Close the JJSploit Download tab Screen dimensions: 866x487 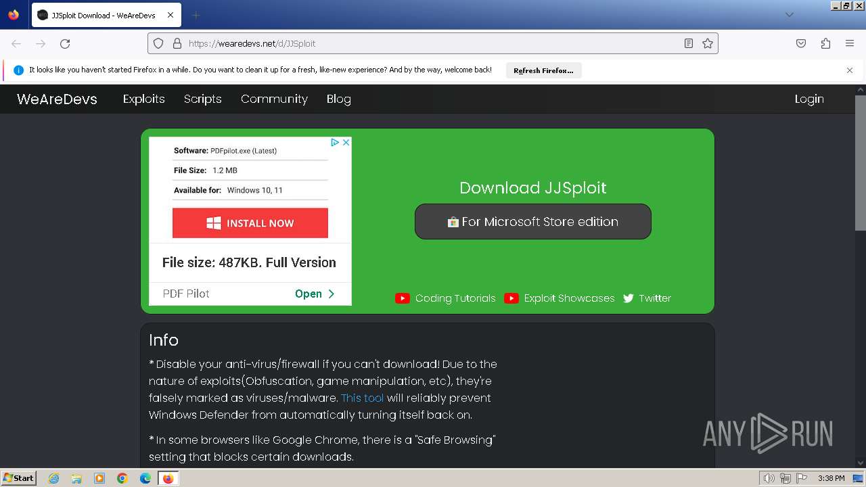(x=170, y=15)
